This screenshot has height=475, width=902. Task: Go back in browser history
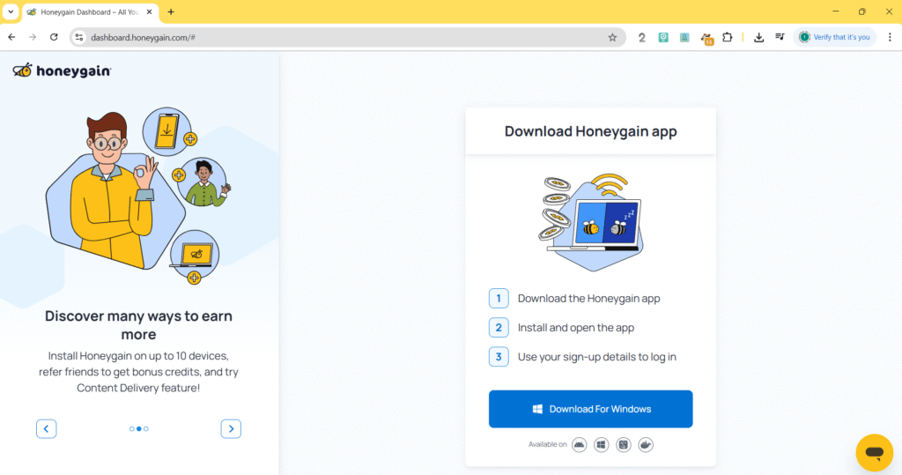(x=12, y=37)
